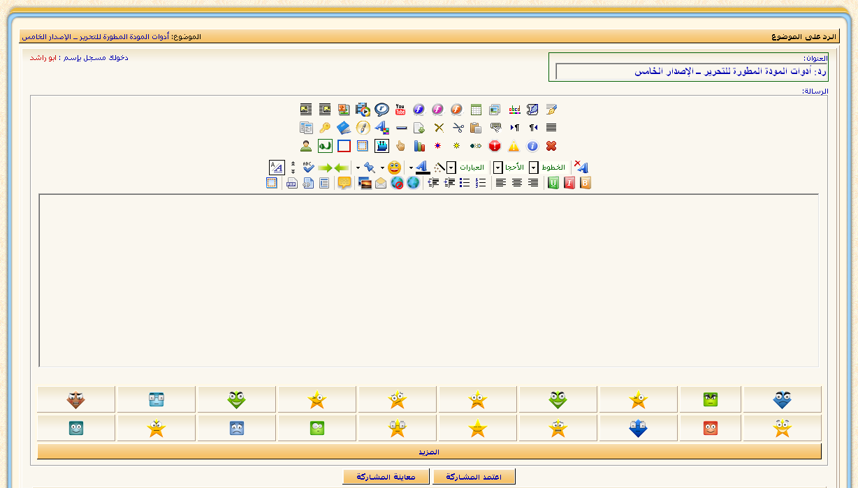Viewport: 858px width, 488px height.
Task: Click the scroll with feather icon
Action: point(532,109)
